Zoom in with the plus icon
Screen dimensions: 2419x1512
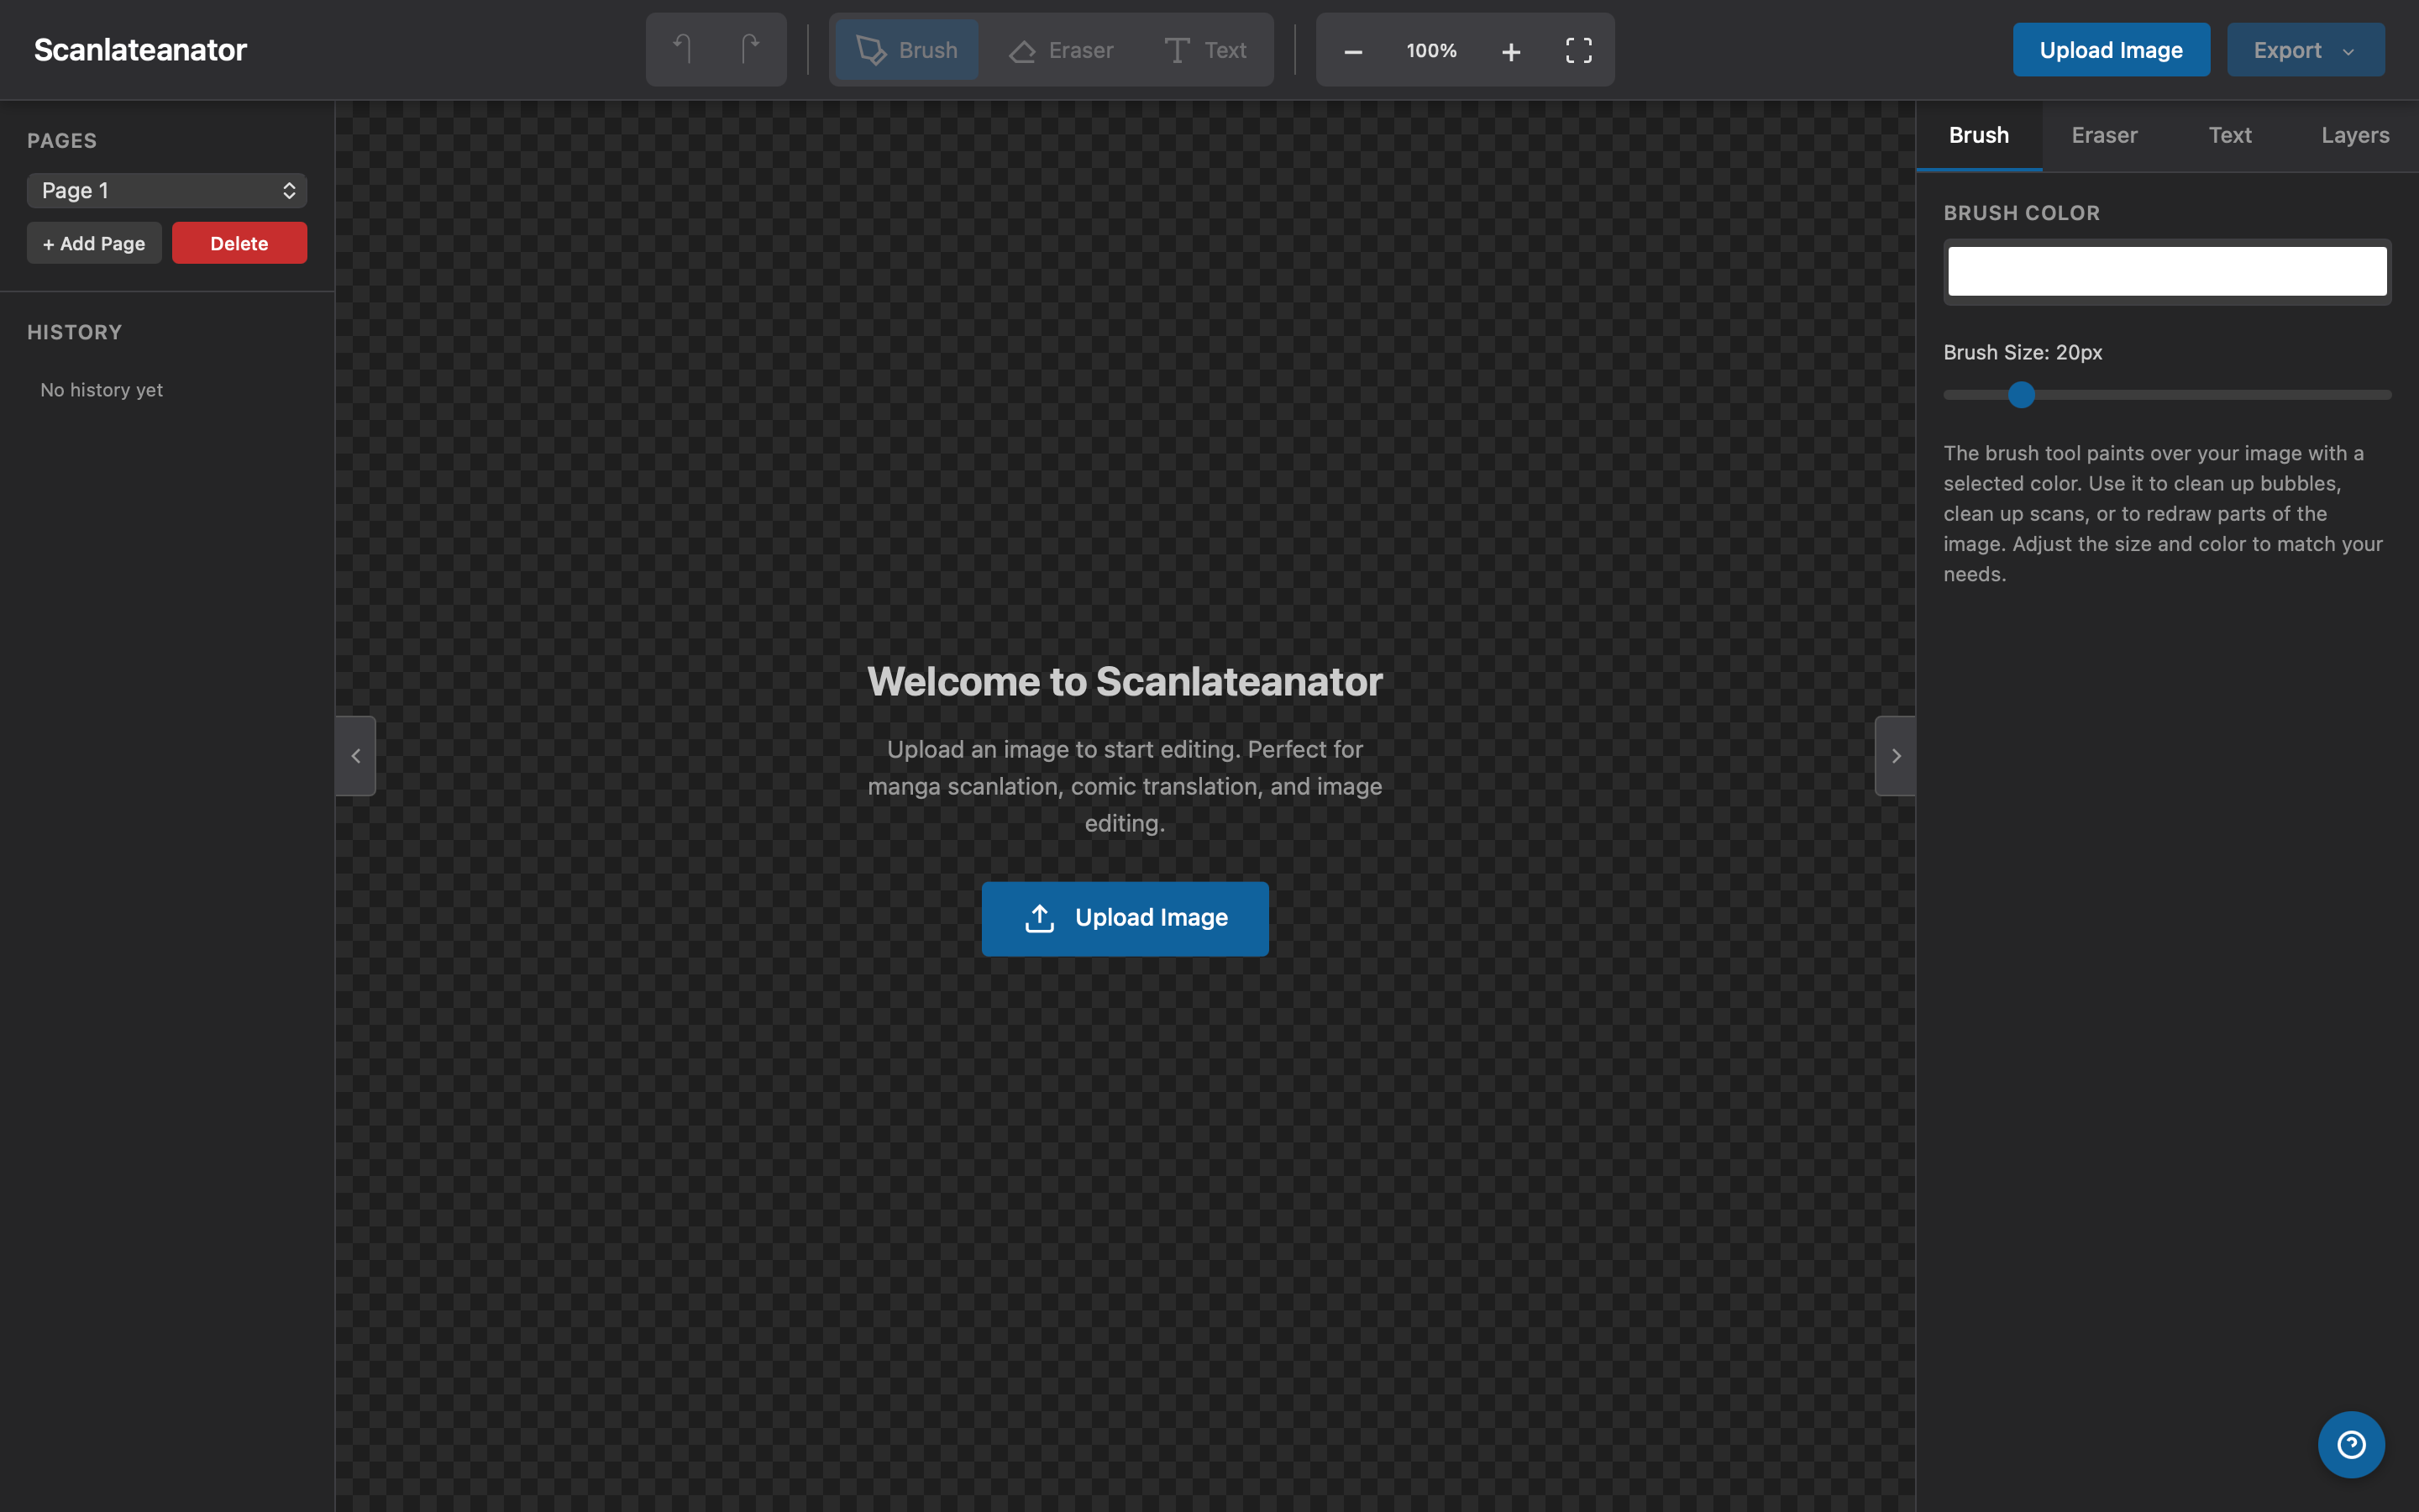[1510, 51]
